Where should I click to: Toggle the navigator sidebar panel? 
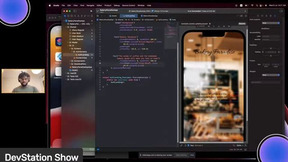(x=75, y=11)
